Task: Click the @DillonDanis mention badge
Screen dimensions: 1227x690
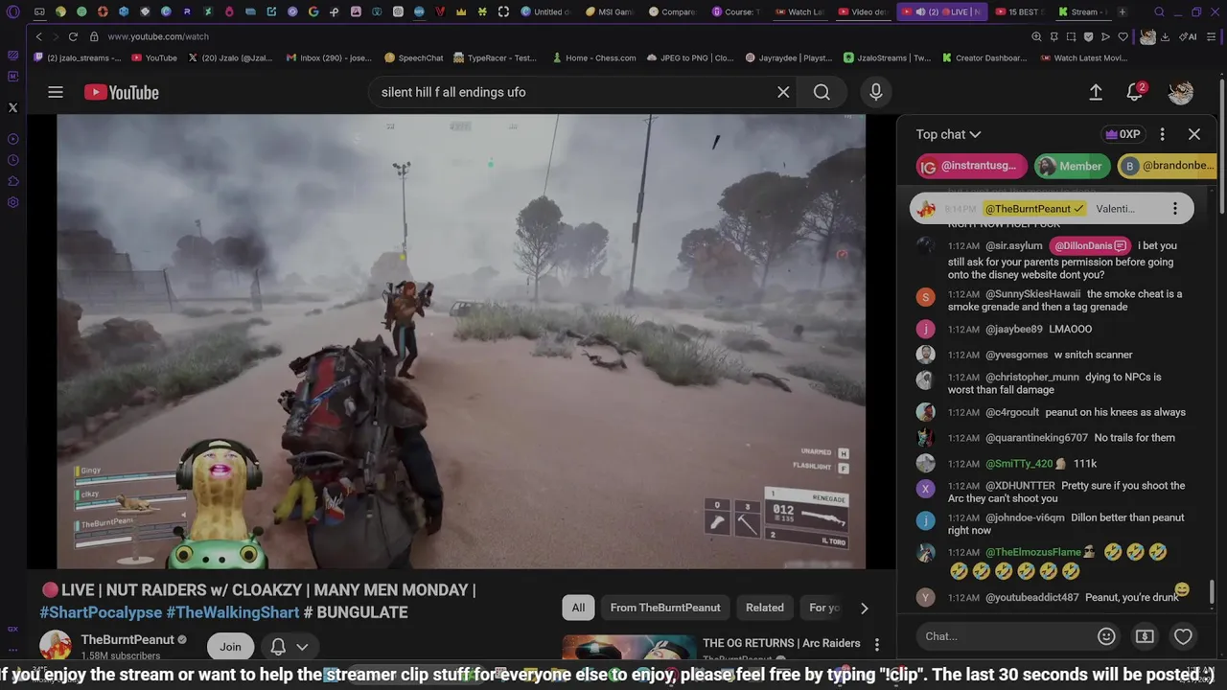Action: click(x=1090, y=245)
